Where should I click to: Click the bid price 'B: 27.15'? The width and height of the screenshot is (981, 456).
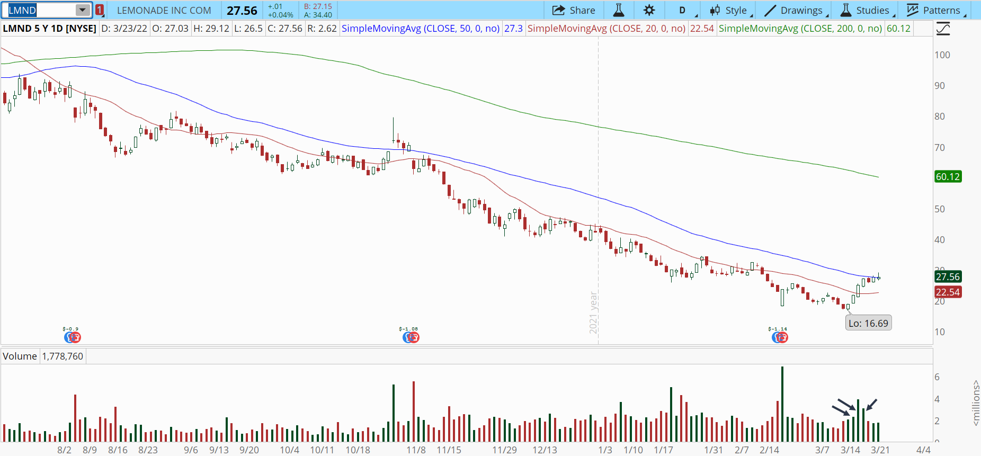click(318, 6)
